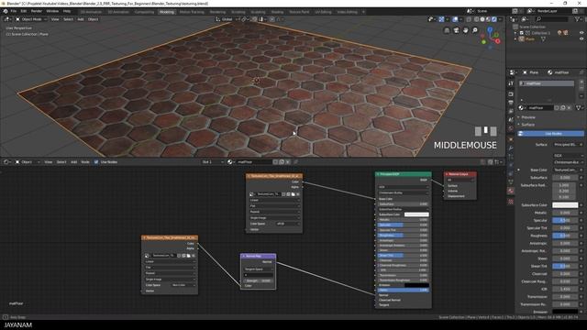Open the viewport Add menu

(x=81, y=19)
